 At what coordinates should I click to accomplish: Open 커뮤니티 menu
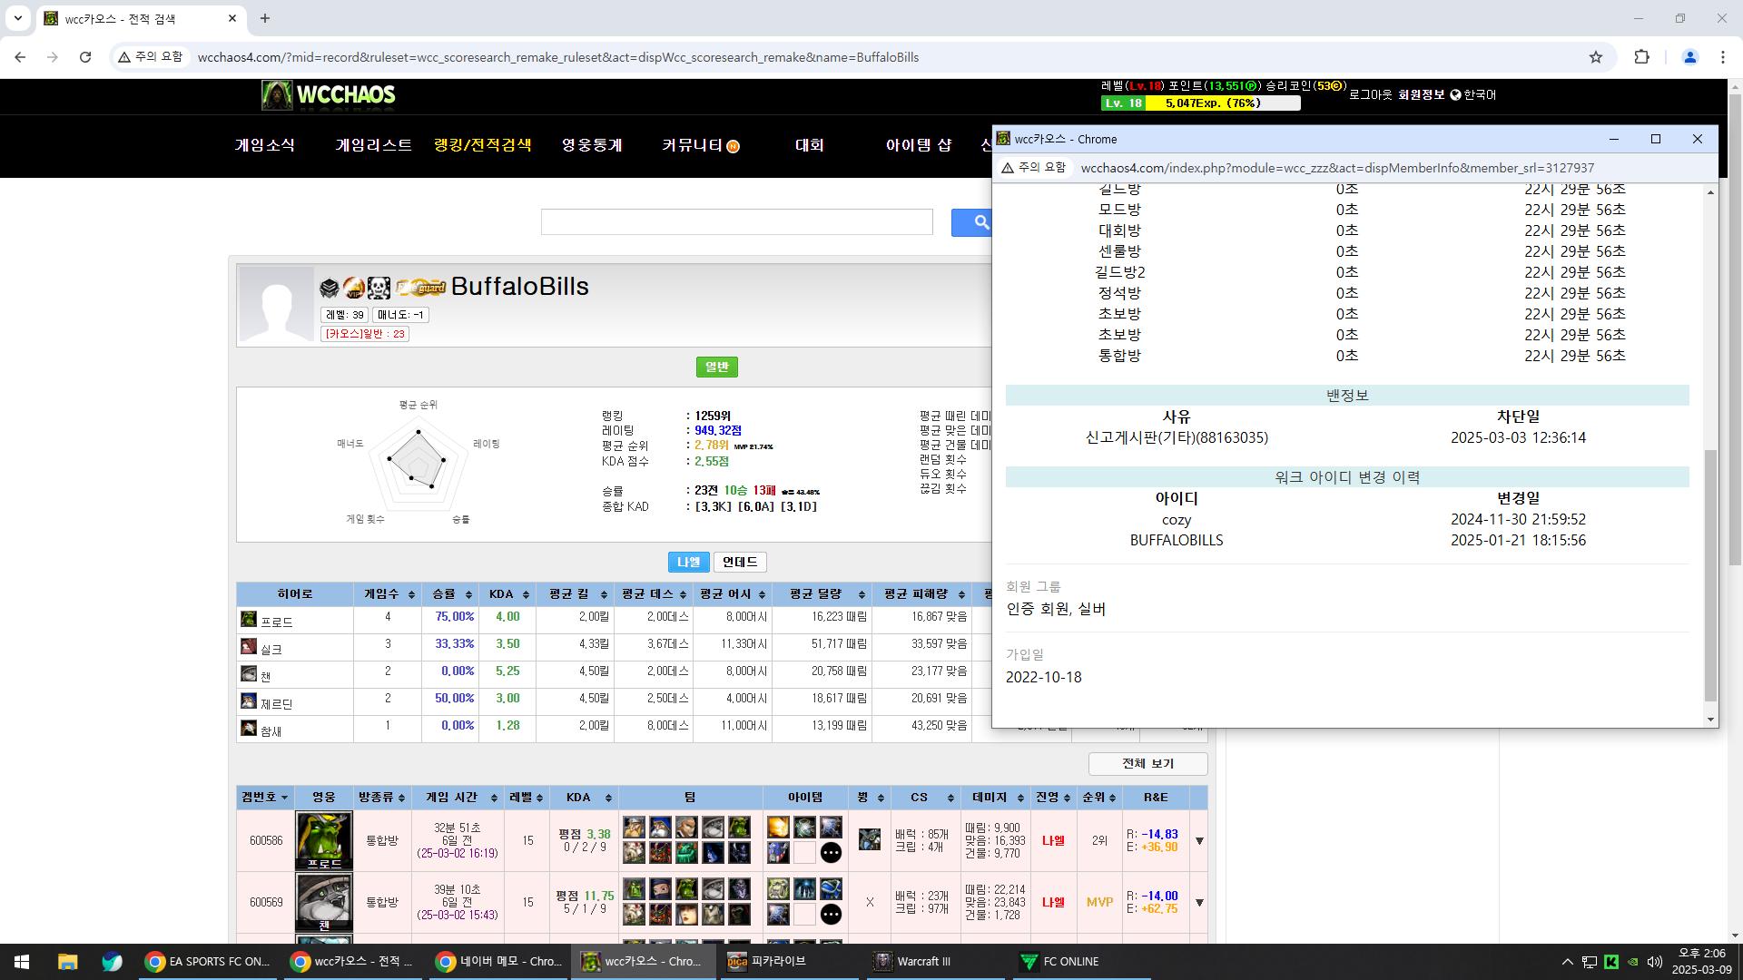pyautogui.click(x=700, y=145)
